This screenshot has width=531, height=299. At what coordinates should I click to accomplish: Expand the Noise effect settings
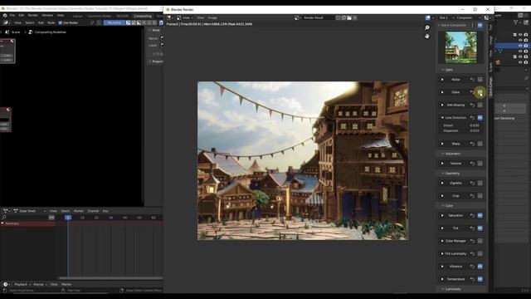[x=442, y=80]
